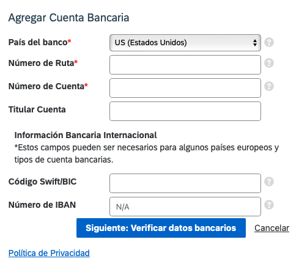This screenshot has width=299, height=275.
Task: Click the Número de IBAN label
Action: click(x=42, y=205)
